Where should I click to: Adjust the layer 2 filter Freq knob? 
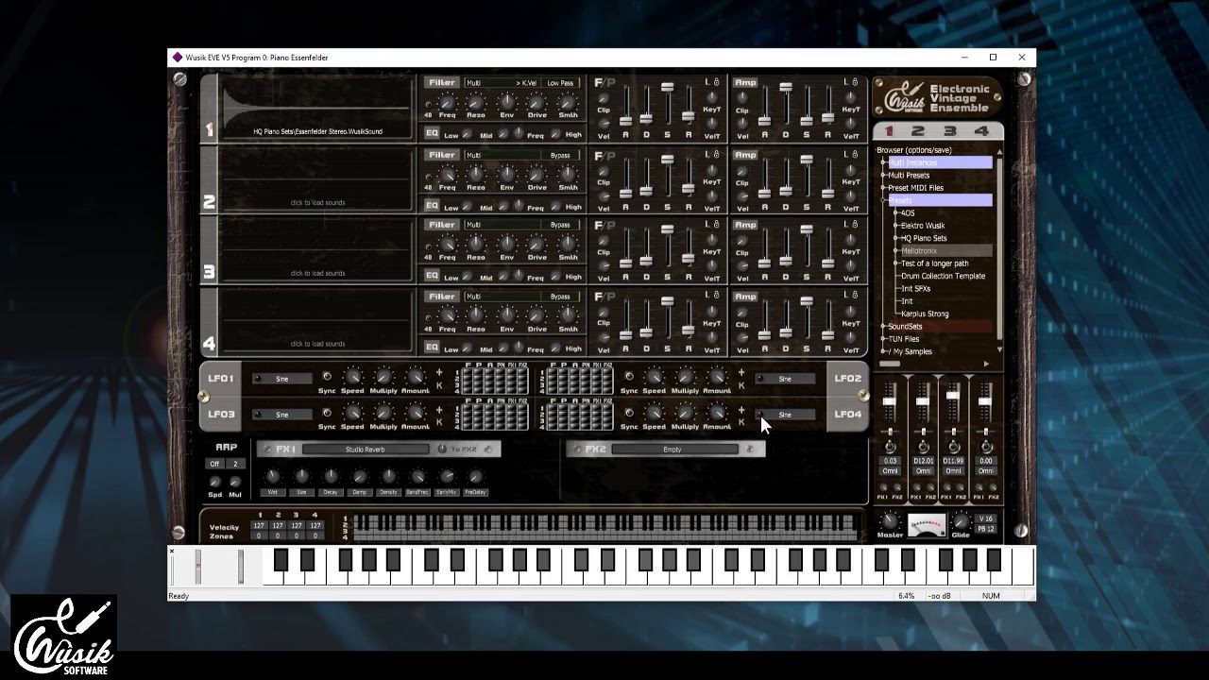(x=447, y=174)
